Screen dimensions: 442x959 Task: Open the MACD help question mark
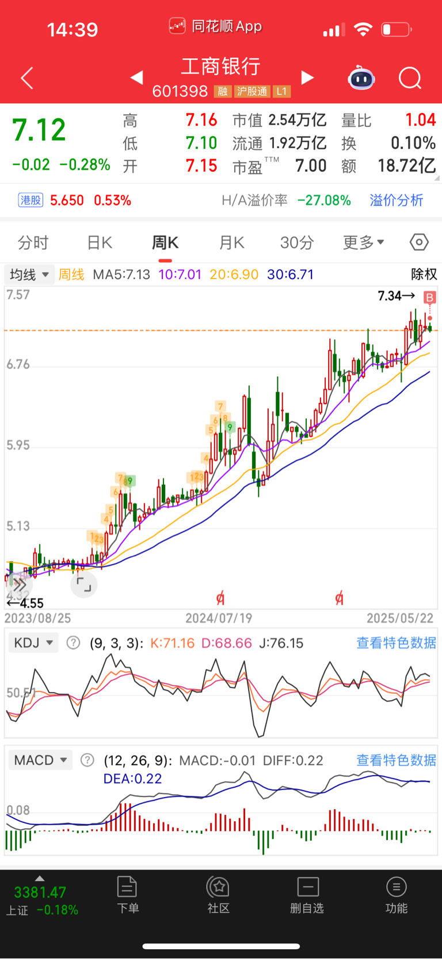pos(87,760)
